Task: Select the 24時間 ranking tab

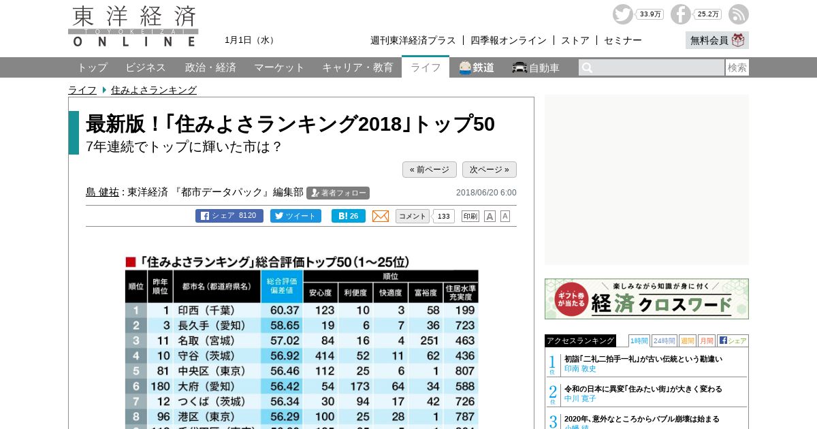Action: coord(664,340)
